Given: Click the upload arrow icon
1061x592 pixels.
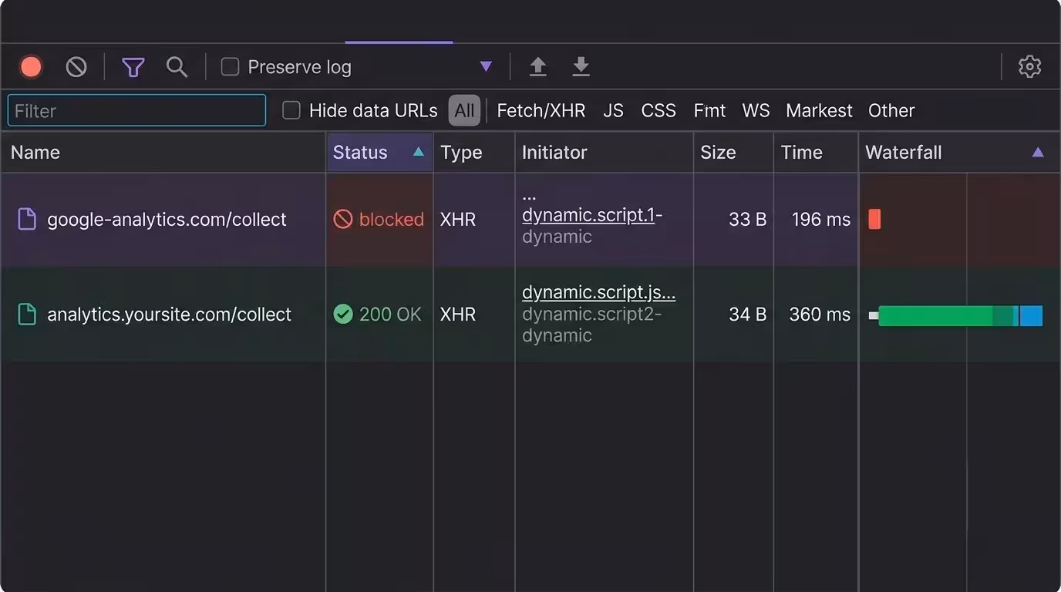Looking at the screenshot, I should tap(538, 67).
